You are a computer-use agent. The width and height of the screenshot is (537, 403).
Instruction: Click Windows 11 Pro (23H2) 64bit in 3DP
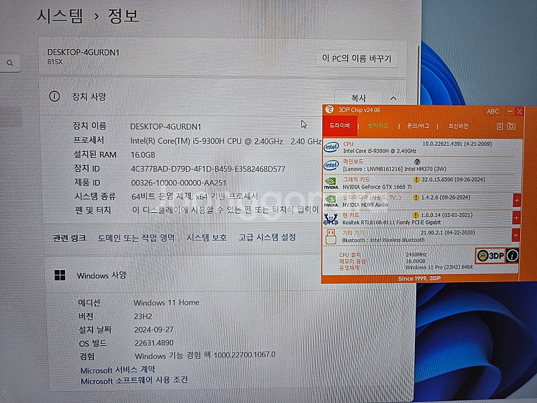439,267
